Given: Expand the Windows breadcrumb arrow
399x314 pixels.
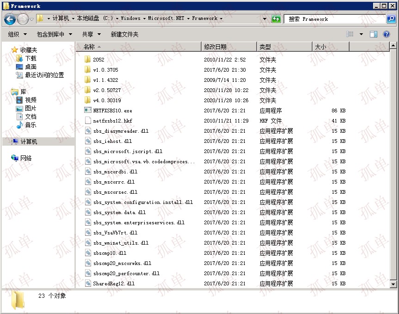Looking at the screenshot, I should (144, 18).
